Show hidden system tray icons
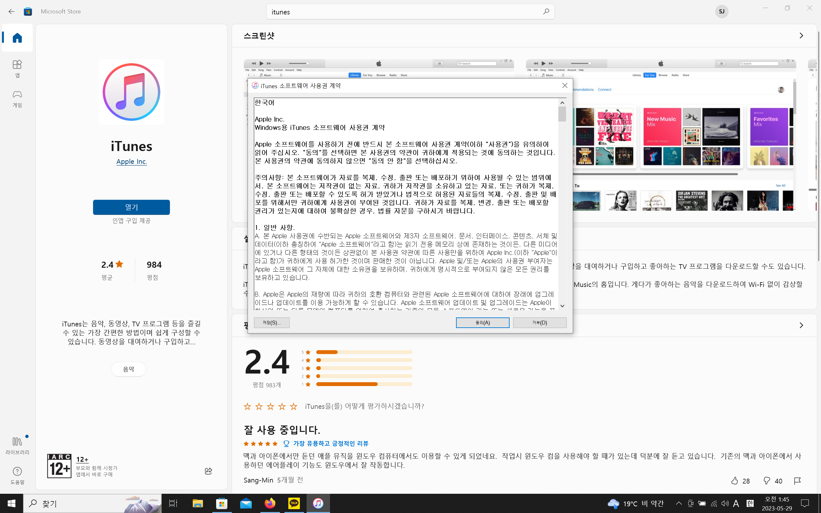The width and height of the screenshot is (821, 513). [x=679, y=503]
